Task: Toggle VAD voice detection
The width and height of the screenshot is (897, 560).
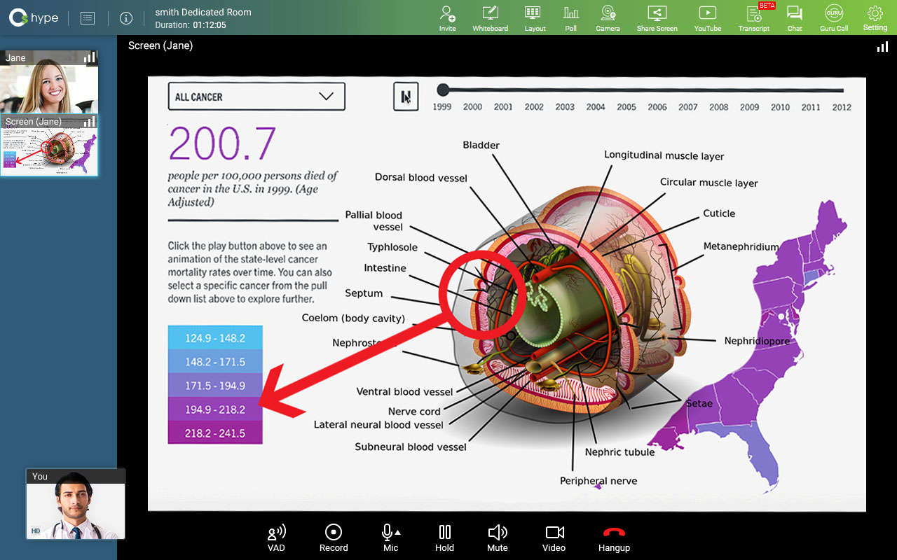Action: [276, 538]
